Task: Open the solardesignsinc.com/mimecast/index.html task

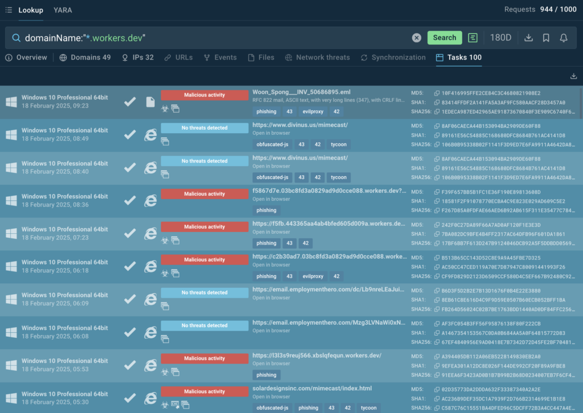Action: [x=312, y=389]
